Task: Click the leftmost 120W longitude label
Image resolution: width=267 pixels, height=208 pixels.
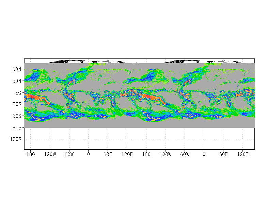Action: [x=50, y=154]
